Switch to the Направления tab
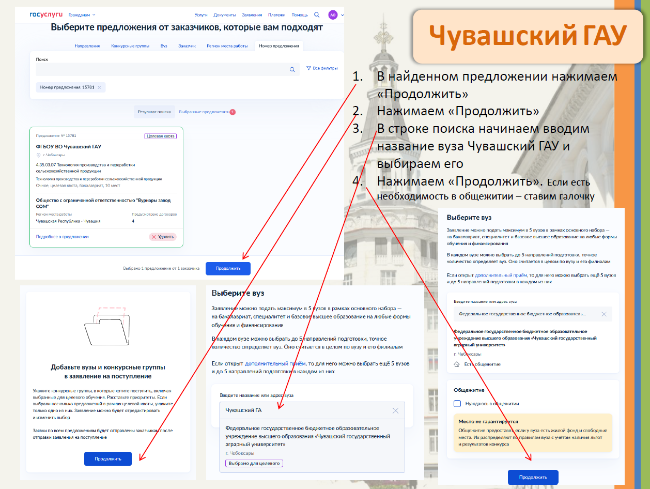 (x=87, y=46)
